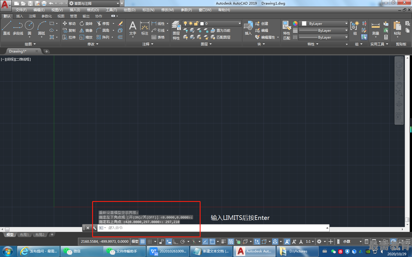
Task: Insert a Table (表格)
Action: point(158,37)
